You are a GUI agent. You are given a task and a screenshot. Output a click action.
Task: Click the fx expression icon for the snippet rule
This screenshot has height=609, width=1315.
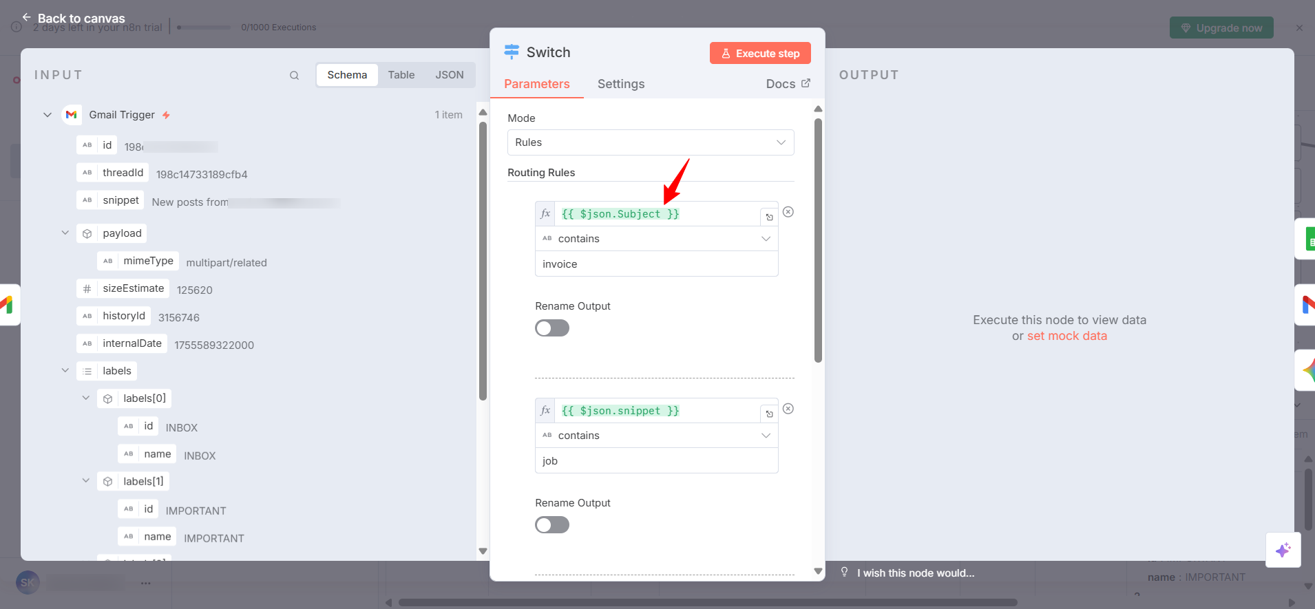pyautogui.click(x=545, y=411)
